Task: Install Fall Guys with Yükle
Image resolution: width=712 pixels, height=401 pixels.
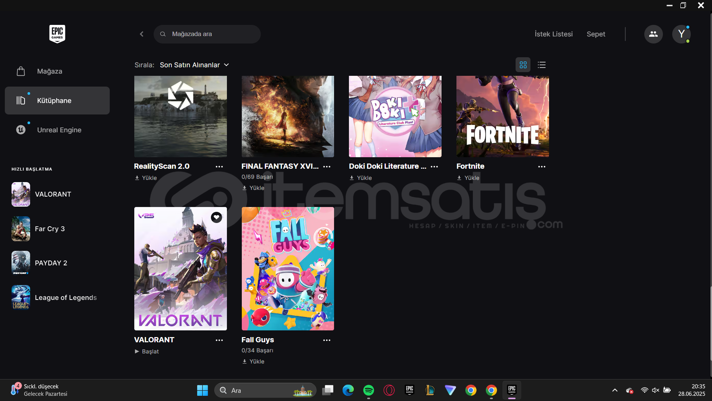Action: pyautogui.click(x=253, y=361)
